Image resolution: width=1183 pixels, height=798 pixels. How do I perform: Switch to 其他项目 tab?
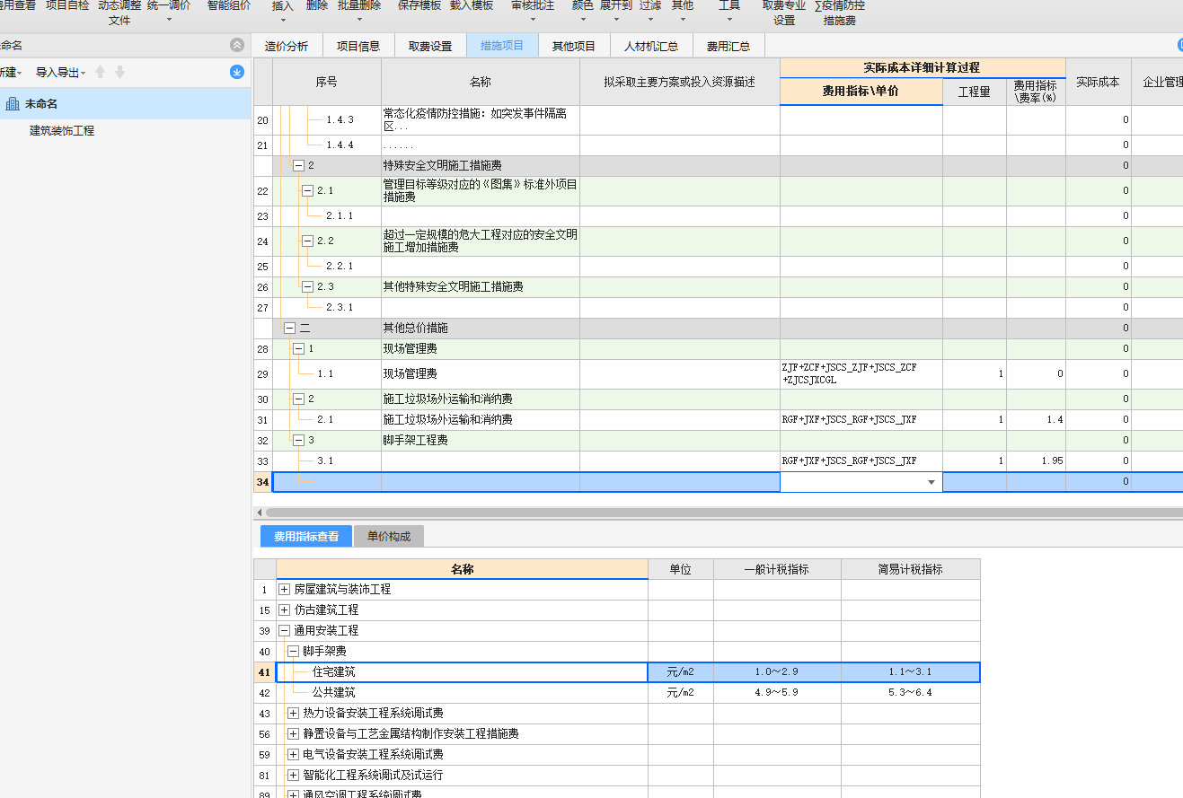tap(574, 46)
